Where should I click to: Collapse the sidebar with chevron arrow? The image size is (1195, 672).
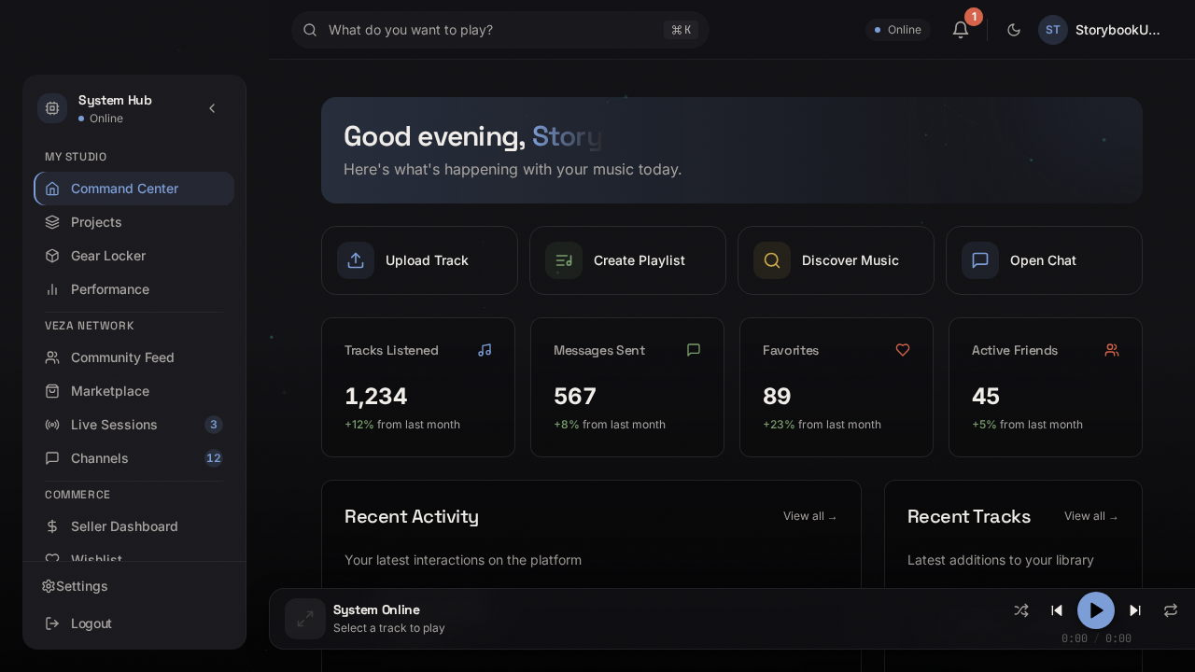[212, 108]
